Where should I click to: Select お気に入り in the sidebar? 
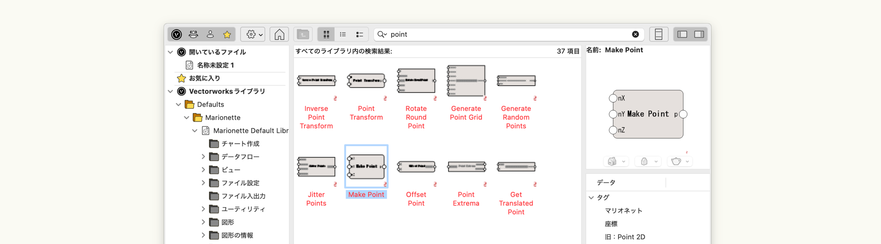[x=204, y=78]
